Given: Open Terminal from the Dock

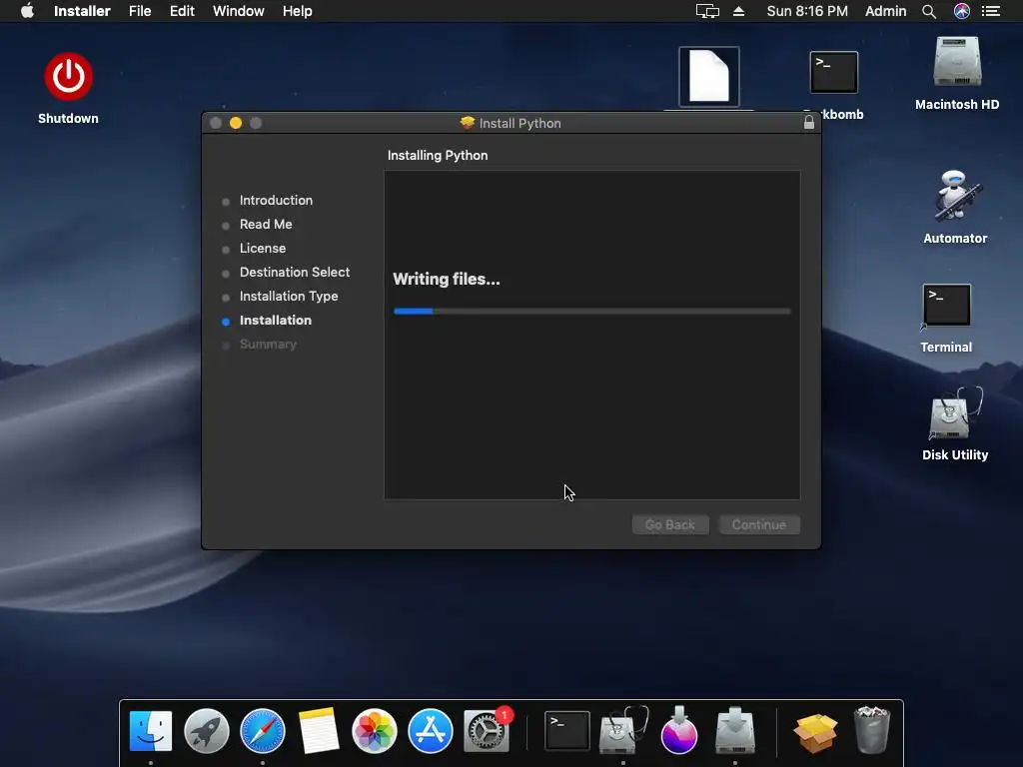Looking at the screenshot, I should 566,731.
